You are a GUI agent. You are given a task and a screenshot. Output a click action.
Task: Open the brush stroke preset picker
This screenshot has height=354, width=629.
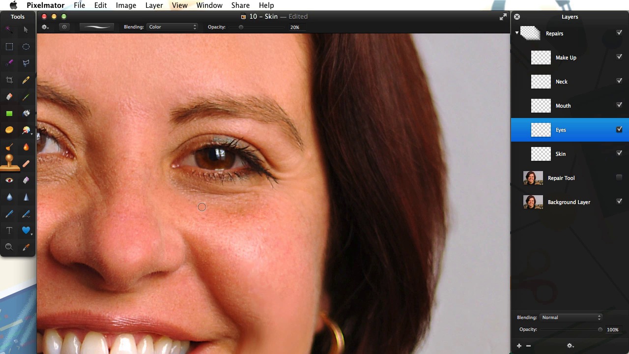(96, 27)
